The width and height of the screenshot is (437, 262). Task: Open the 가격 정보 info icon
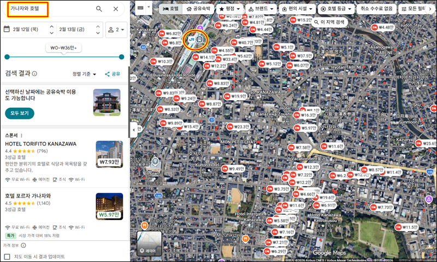coord(23,245)
